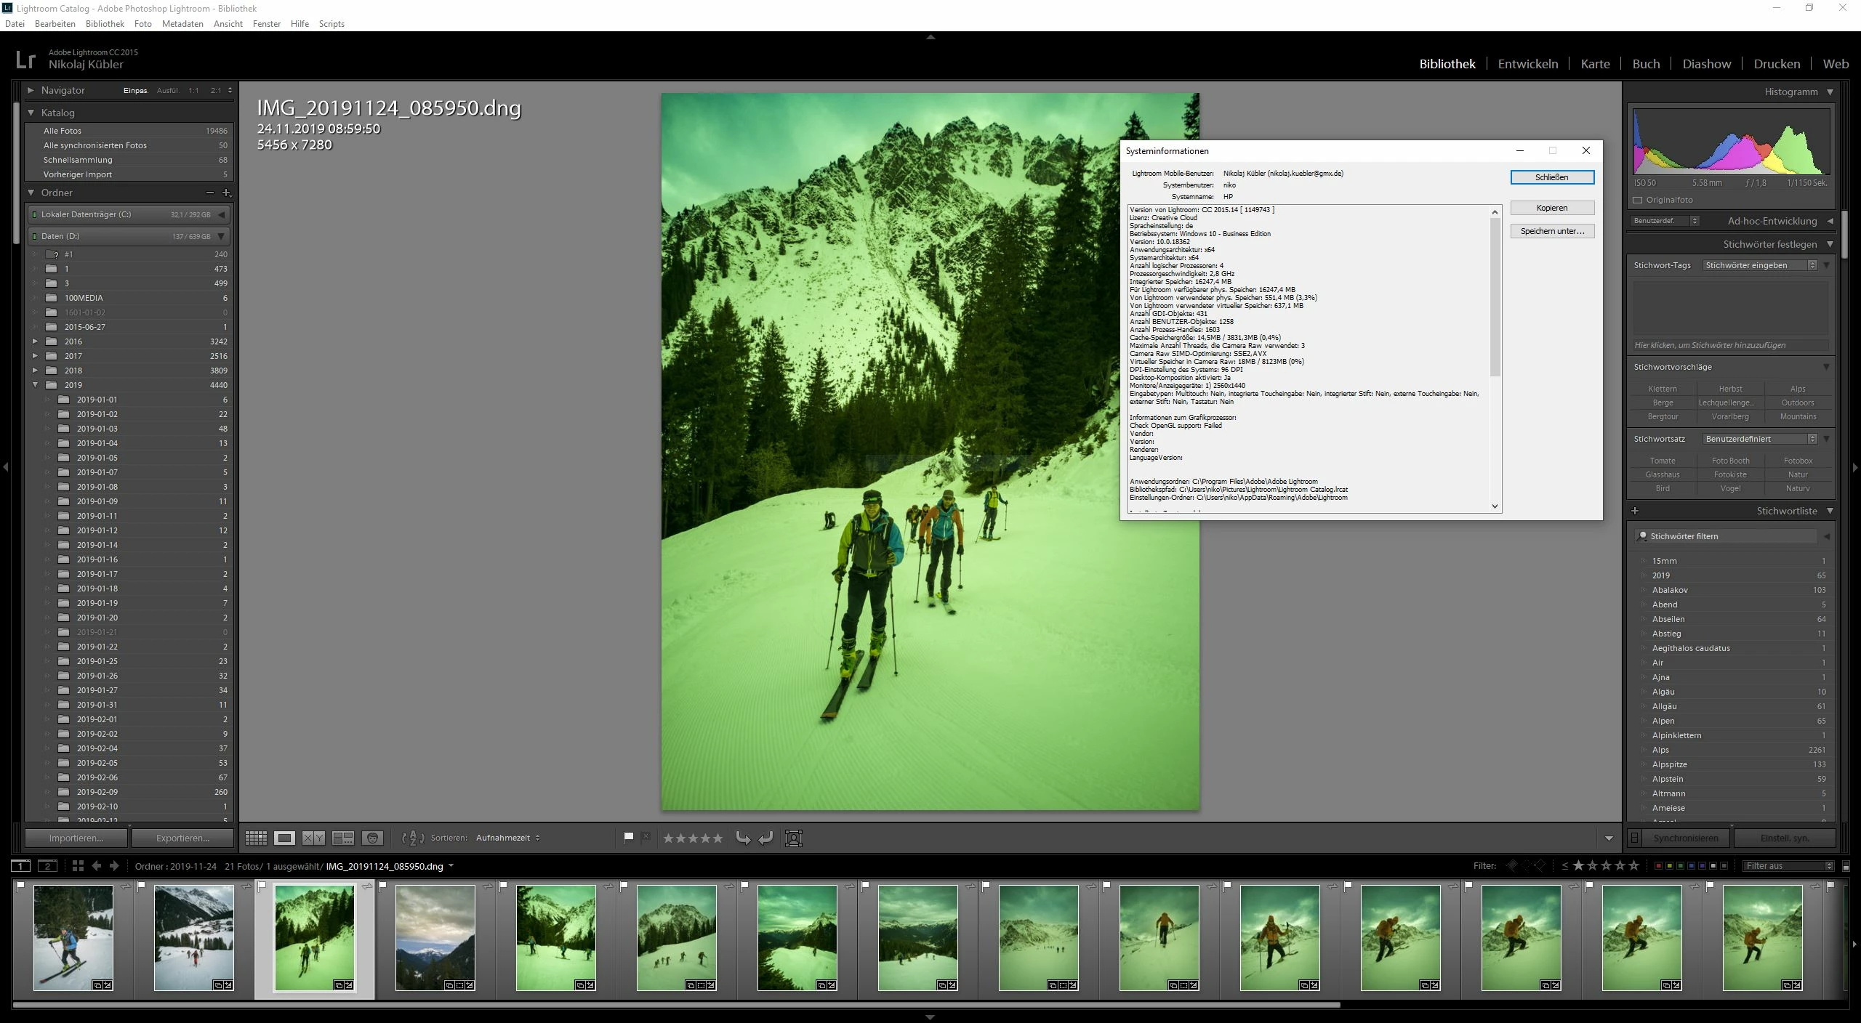Flag the photo as picked in the toolbar

pos(628,838)
